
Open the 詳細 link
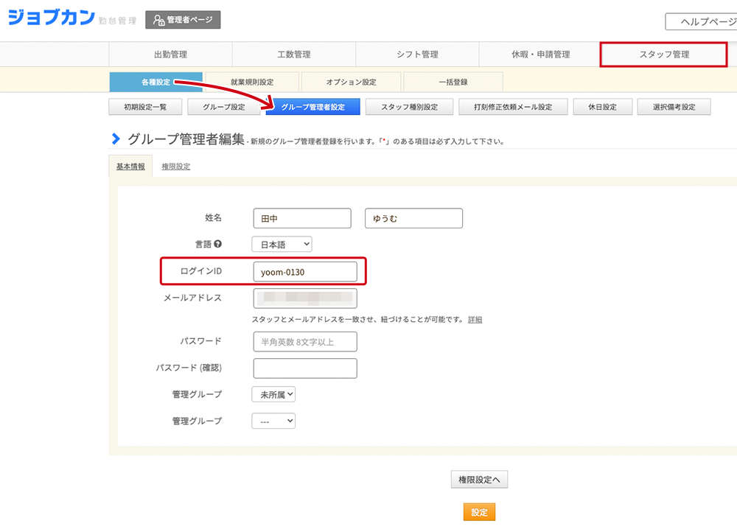coord(475,320)
